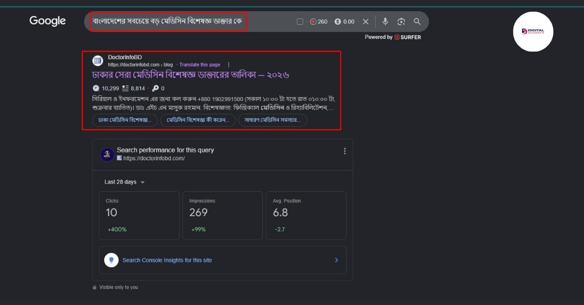Search by image with the lens icon

click(x=401, y=22)
